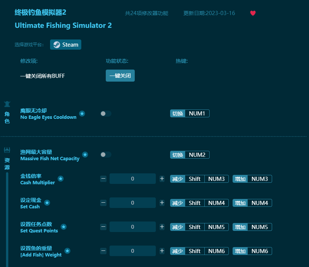This screenshot has width=309, height=267.
Task: Increase Set Quest Points with plus button
Action: (162, 227)
